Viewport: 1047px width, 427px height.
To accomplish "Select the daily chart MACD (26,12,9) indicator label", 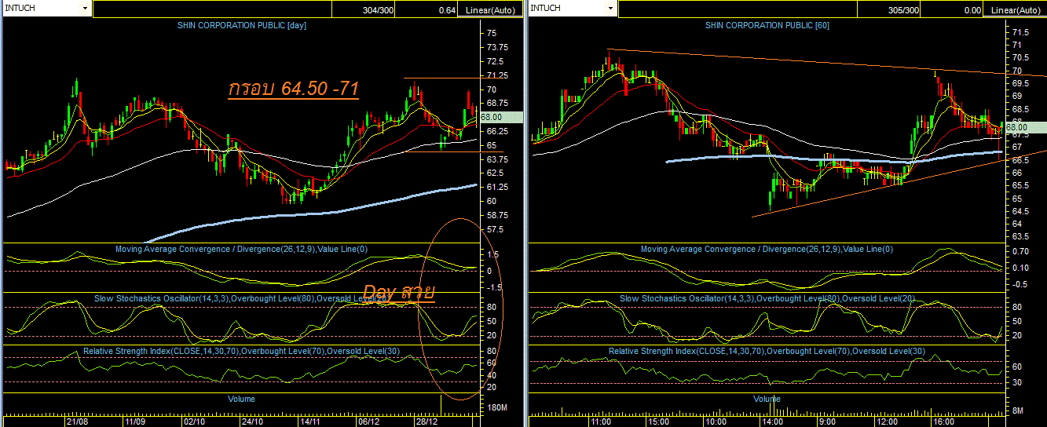I will pyautogui.click(x=242, y=249).
